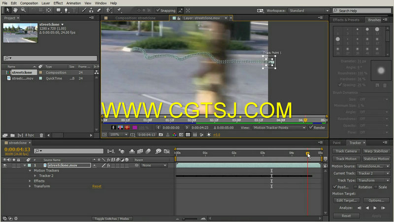Screen dimensions: 394x222
Task: Enable the Rotation tracking checkbox
Action: pos(355,187)
